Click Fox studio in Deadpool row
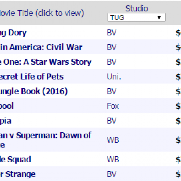This screenshot has width=181, height=181. [113, 106]
